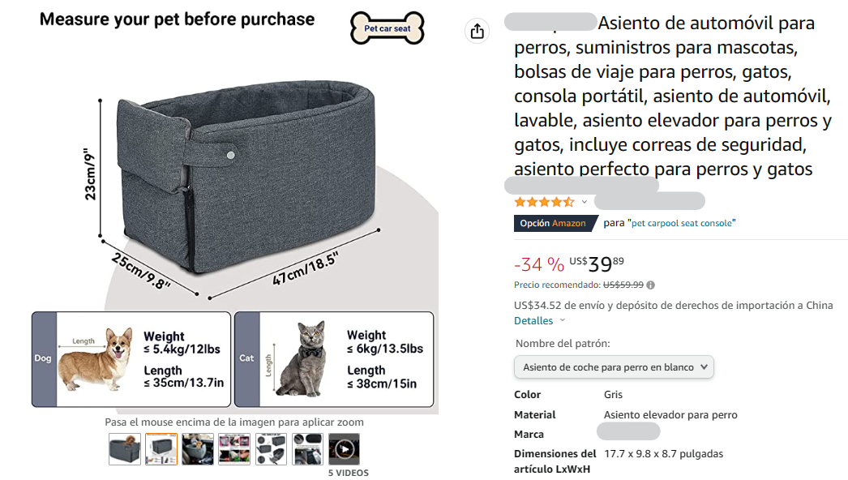Open the 'pet carpool seat console' search link
This screenshot has height=480, width=848.
pyautogui.click(x=682, y=223)
